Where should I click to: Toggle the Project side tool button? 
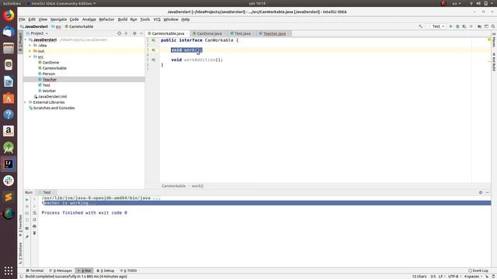(x=20, y=43)
